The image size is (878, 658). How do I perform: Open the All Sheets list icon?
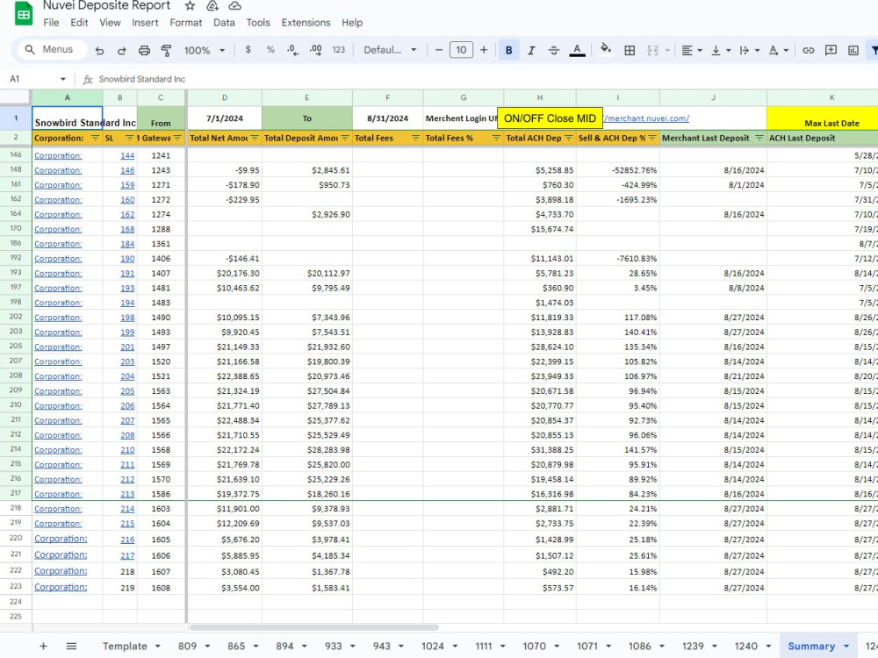(71, 647)
